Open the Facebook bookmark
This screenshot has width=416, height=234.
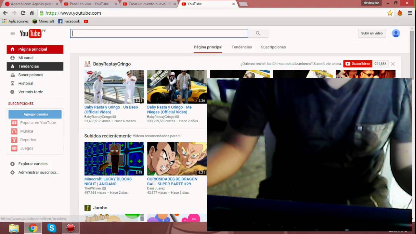pos(69,21)
